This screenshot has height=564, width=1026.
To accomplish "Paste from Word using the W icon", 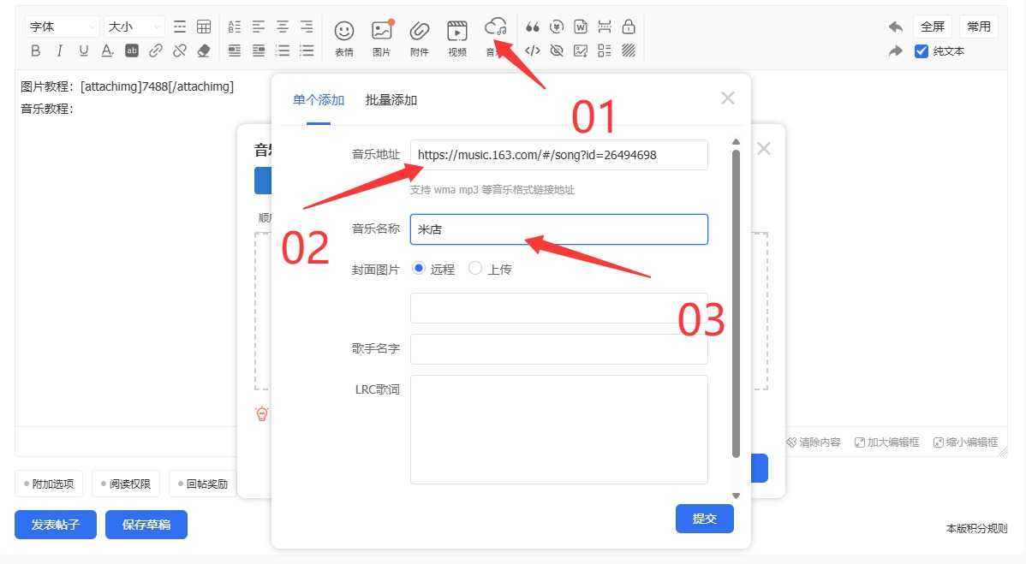I will 581,27.
